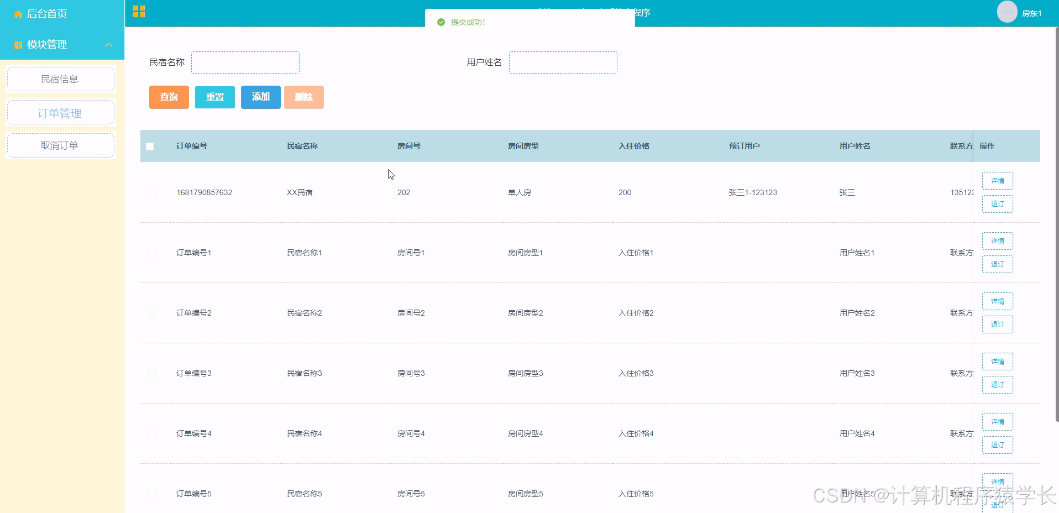The height and width of the screenshot is (513, 1059).
Task: Click the 民宿名称3 cell
Action: pos(305,373)
